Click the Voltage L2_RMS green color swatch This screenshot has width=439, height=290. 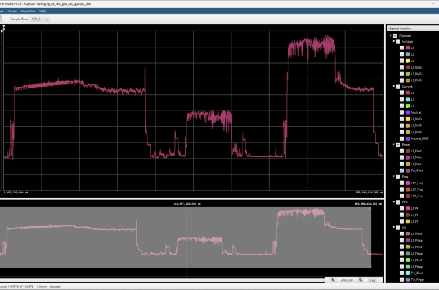408,74
